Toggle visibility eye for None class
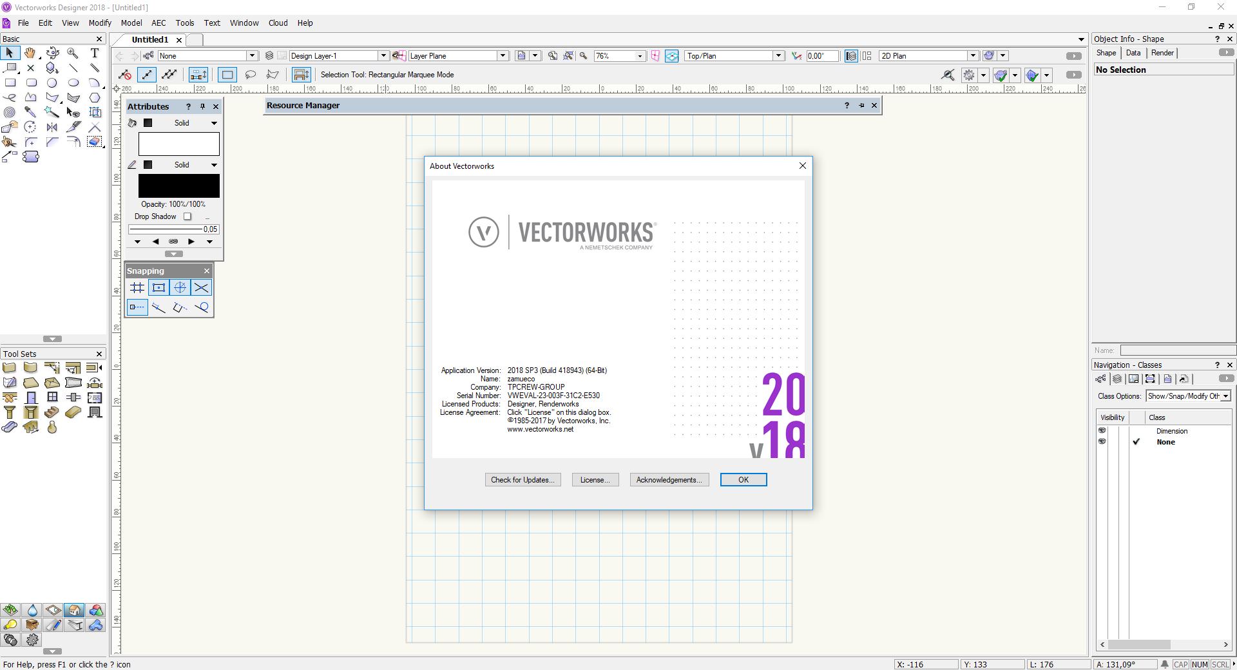The height and width of the screenshot is (670, 1237). [1102, 442]
